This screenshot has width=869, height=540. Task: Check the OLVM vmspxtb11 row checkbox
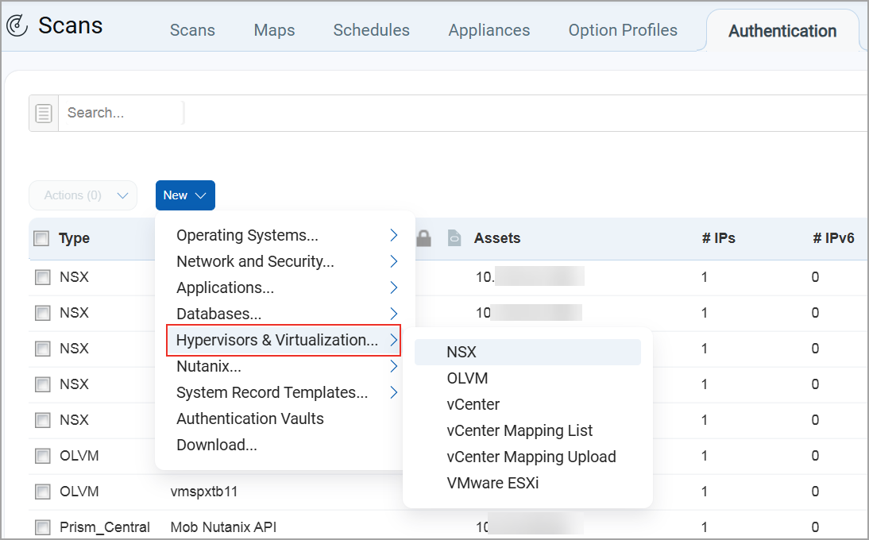click(43, 492)
